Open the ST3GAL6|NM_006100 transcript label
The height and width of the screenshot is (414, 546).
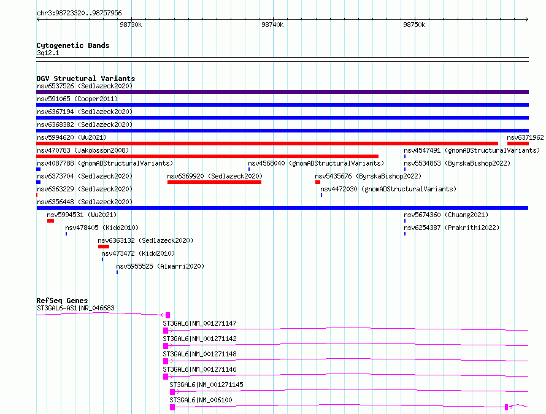tap(201, 400)
